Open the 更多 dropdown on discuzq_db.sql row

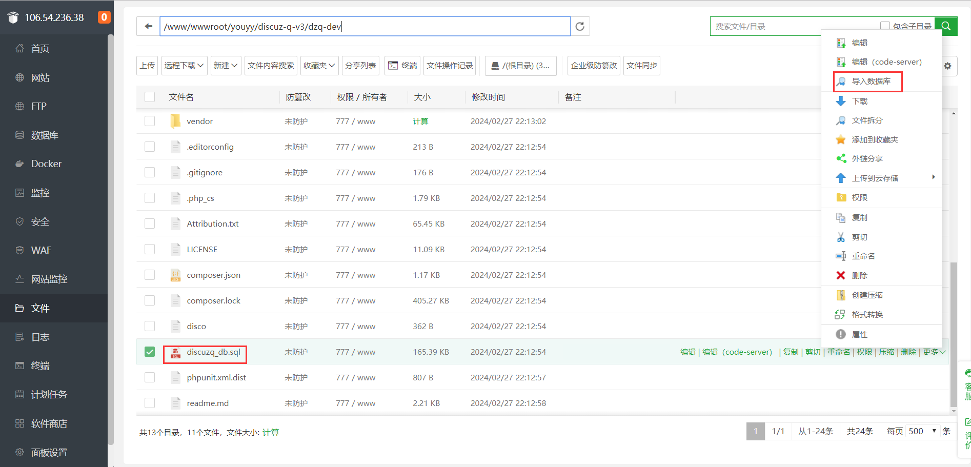click(x=934, y=352)
